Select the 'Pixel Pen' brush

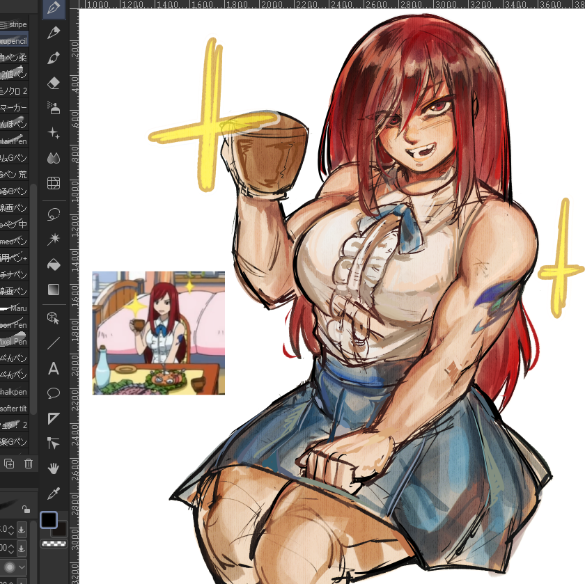[x=14, y=341]
